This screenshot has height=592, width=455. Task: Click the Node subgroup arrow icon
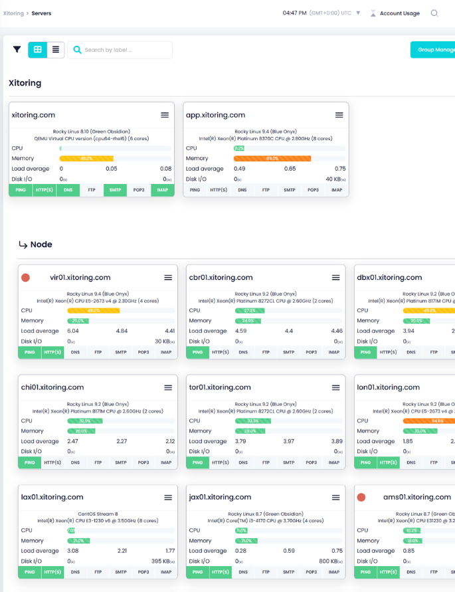pos(23,245)
